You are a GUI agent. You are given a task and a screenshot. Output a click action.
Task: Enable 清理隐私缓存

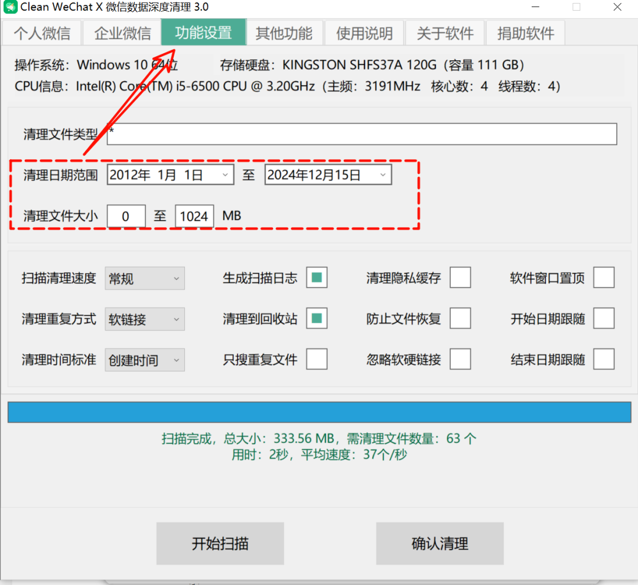pyautogui.click(x=460, y=277)
